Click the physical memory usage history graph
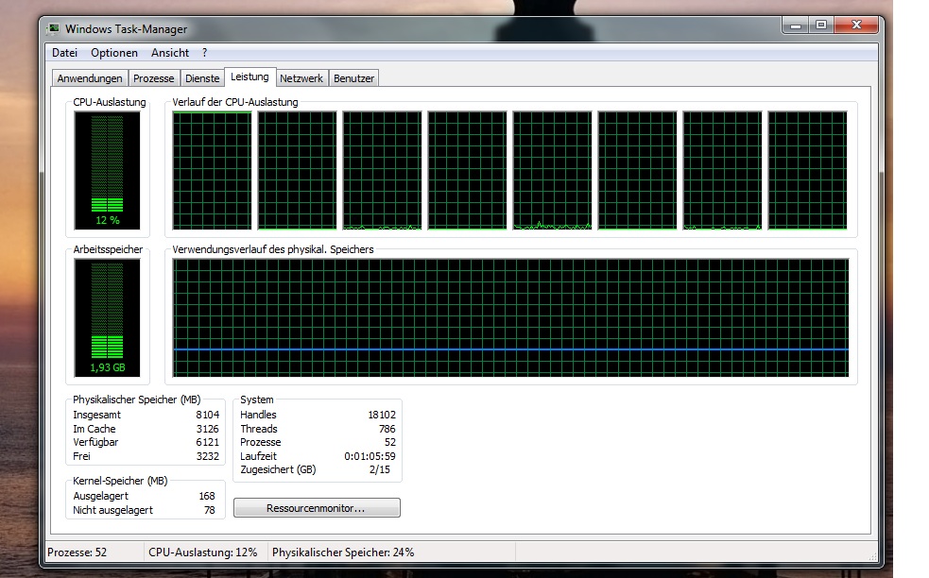Viewport: 929px width, 578px height. coord(510,318)
